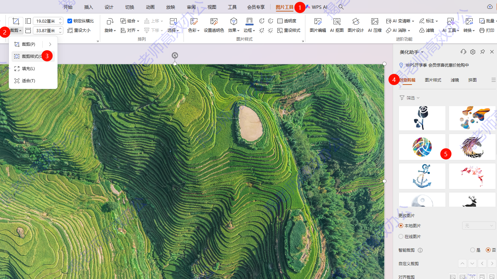
Task: Click the WPS开学季 promotion link
Action: click(x=437, y=65)
